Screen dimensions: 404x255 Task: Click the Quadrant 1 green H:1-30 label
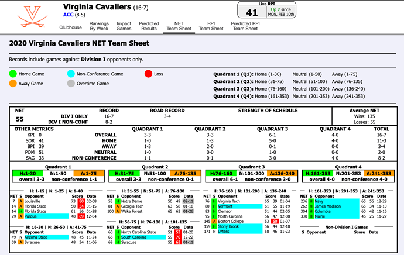28,174
